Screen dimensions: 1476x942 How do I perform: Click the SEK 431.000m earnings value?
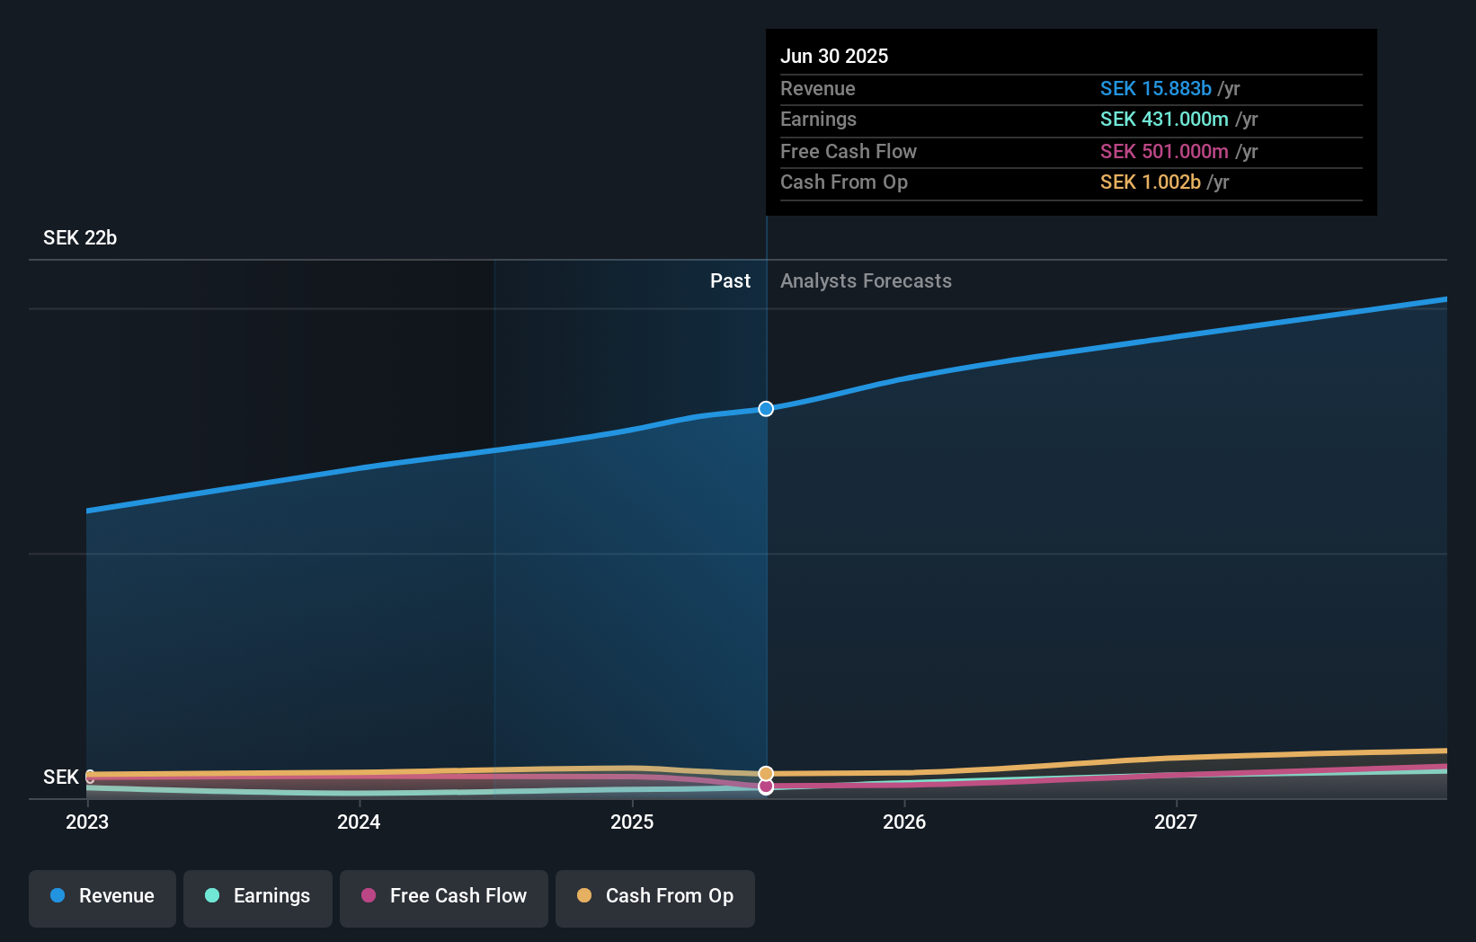1165,119
